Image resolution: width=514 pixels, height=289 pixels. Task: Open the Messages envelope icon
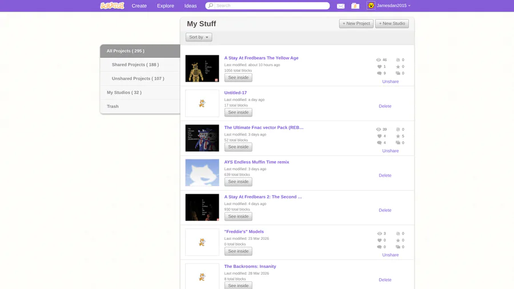point(341,6)
